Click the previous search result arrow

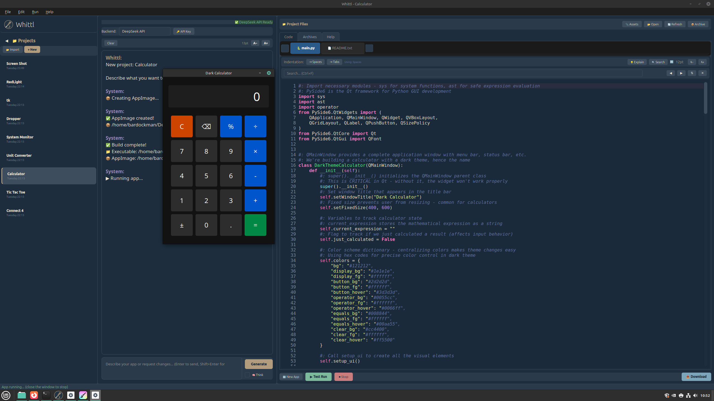point(671,73)
